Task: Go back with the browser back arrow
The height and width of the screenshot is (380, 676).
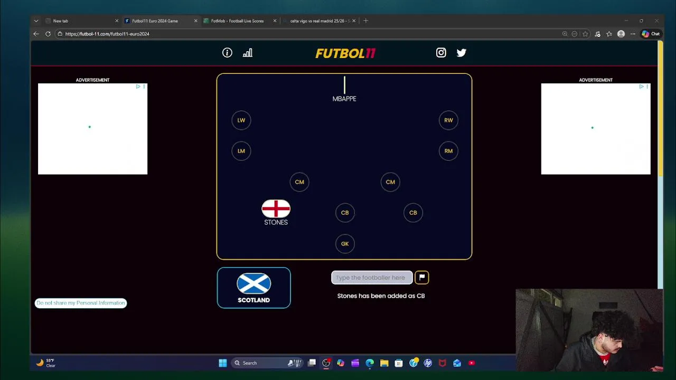Action: tap(36, 34)
